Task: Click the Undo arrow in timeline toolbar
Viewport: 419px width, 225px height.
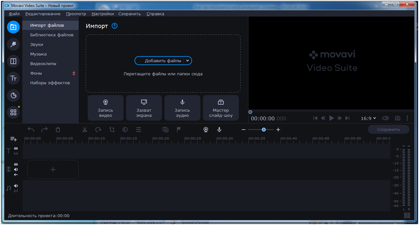Action: (31, 130)
